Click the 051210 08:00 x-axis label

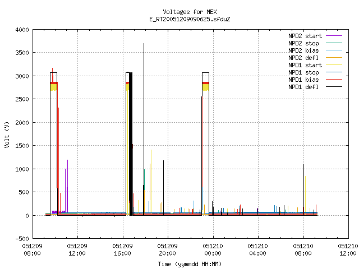303,250
